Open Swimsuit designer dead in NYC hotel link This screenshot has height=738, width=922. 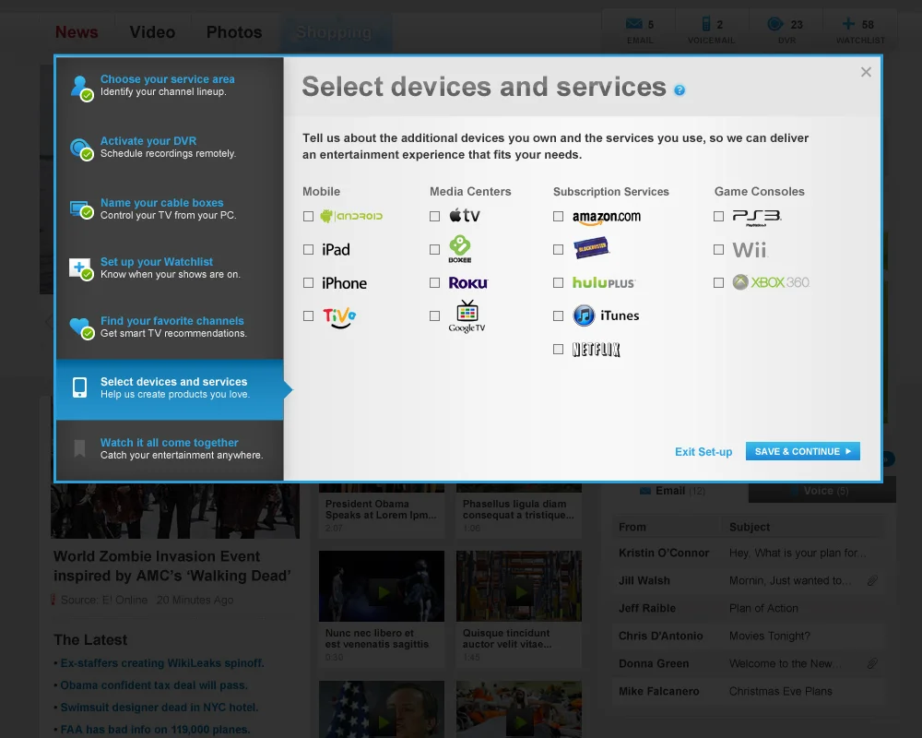coord(160,708)
